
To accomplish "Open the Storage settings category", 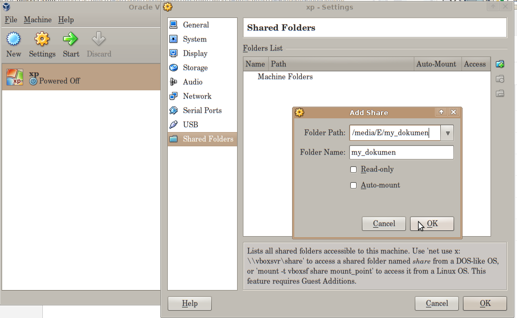I will point(202,68).
